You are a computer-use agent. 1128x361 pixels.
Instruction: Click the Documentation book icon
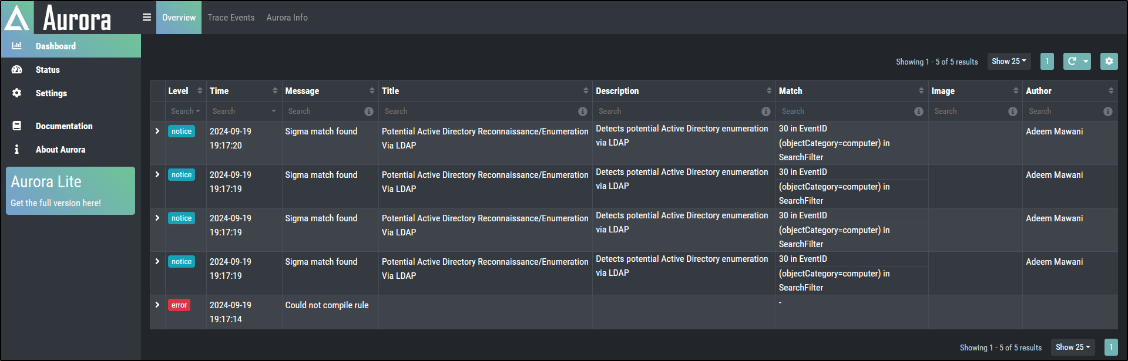coord(16,126)
